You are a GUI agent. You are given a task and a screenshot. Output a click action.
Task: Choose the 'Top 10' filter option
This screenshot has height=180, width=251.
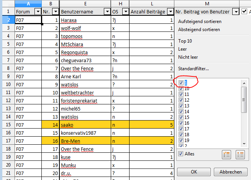(185, 41)
